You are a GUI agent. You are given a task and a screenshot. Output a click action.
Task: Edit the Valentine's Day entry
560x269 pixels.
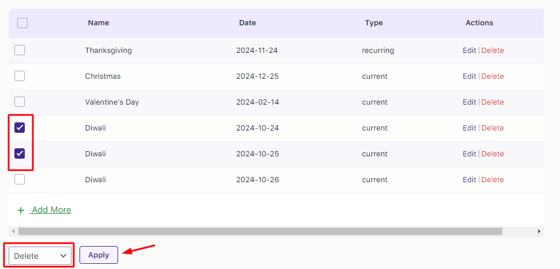click(469, 102)
